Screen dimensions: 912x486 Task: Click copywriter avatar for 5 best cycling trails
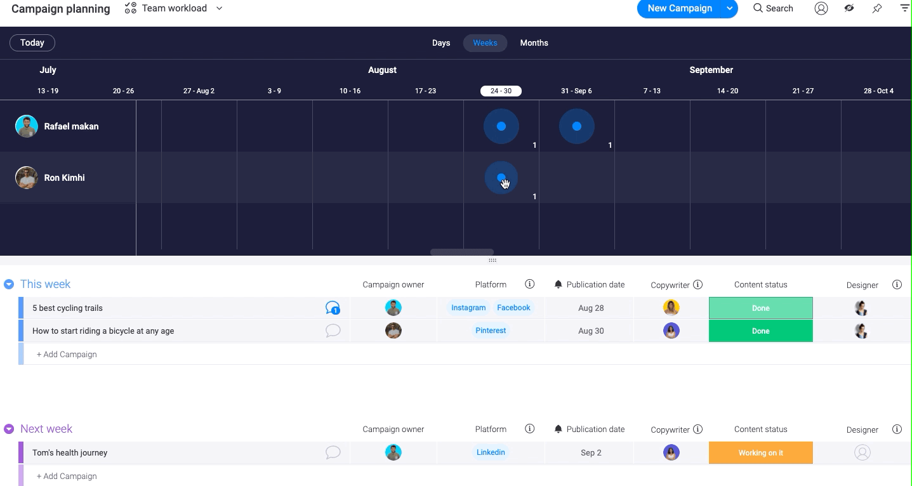click(x=671, y=308)
